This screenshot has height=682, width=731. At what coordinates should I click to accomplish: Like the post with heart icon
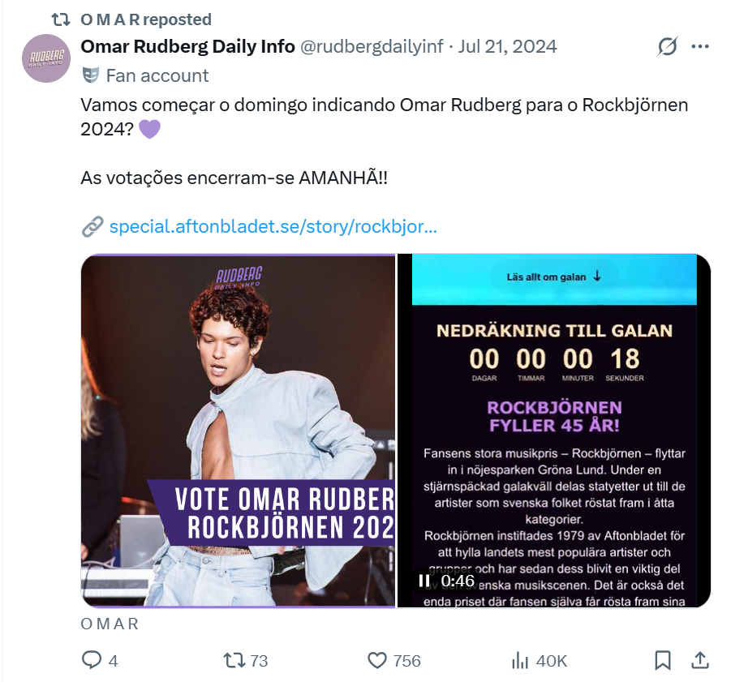point(377,661)
